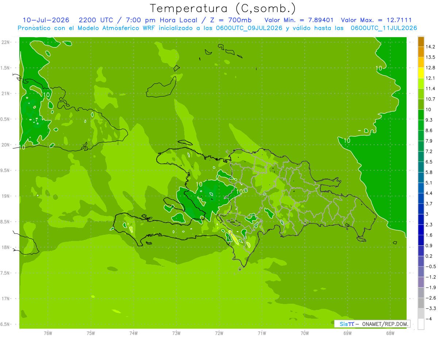
Task: Select the teal swatch between 5.8 and 6.5
Action: coord(421,167)
